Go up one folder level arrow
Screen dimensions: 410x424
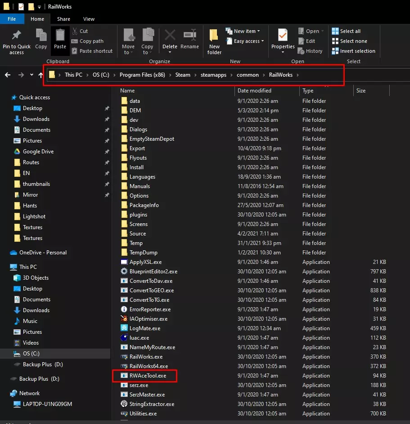tap(41, 75)
